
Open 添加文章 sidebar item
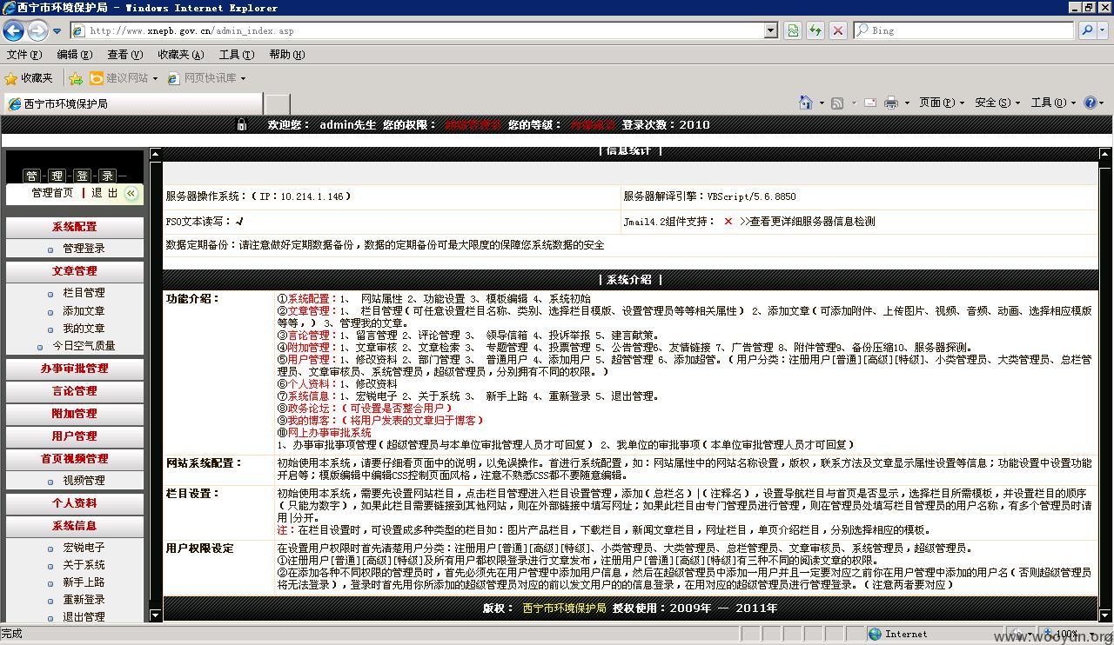[x=84, y=311]
